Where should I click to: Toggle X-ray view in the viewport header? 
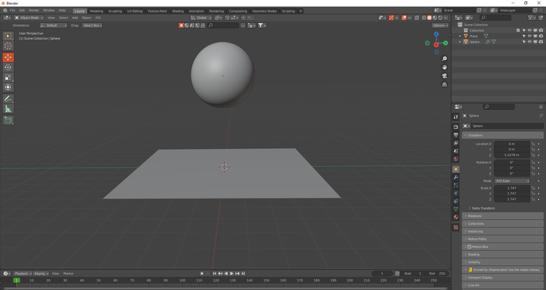pyautogui.click(x=416, y=18)
